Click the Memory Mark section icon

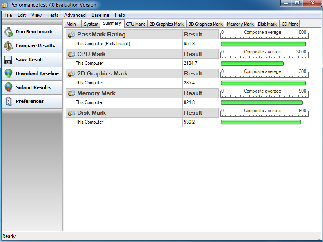point(71,93)
